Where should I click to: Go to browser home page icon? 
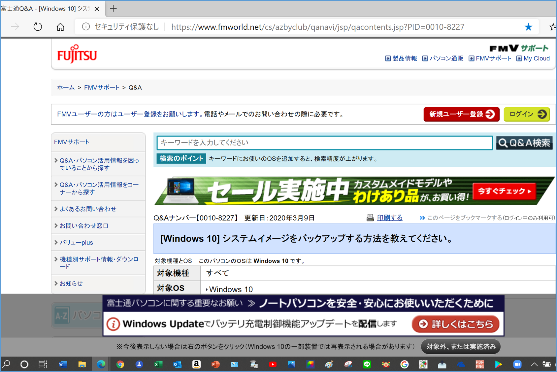click(60, 27)
